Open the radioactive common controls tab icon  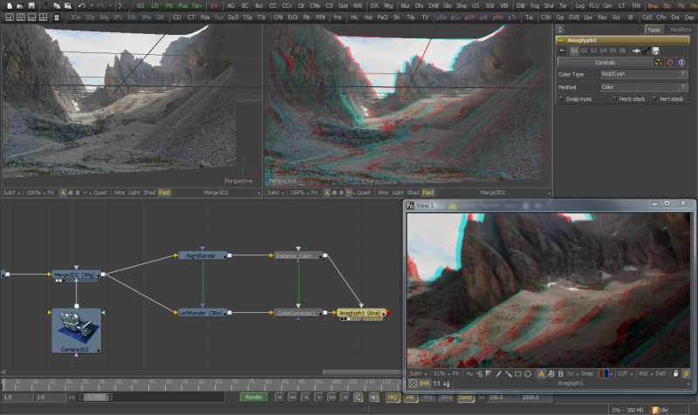point(659,62)
